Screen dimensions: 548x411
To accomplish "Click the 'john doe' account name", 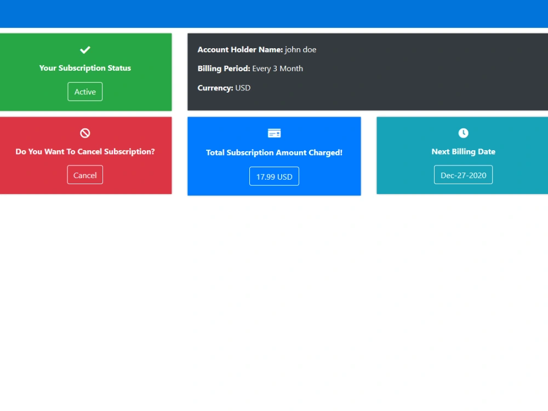I will [x=300, y=50].
